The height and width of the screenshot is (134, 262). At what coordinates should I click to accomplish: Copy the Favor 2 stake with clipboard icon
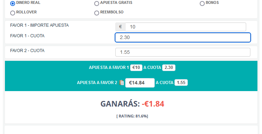(x=122, y=83)
